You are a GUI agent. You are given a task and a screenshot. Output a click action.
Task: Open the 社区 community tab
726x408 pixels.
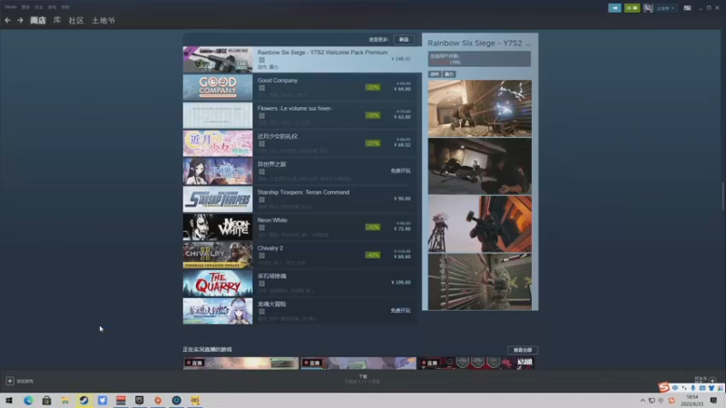(x=76, y=20)
